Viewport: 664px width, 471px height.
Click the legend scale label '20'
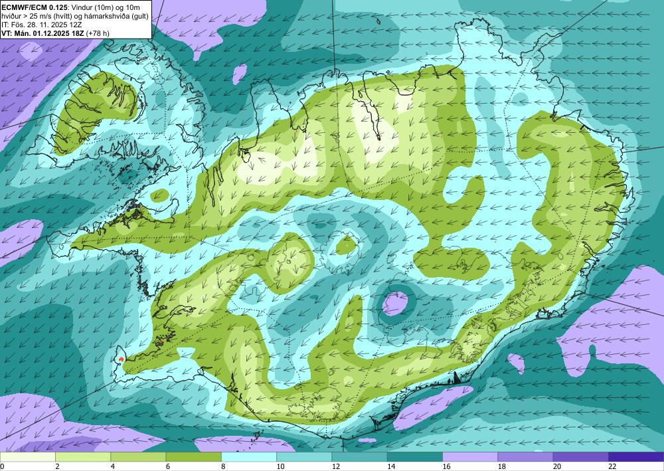(557, 466)
